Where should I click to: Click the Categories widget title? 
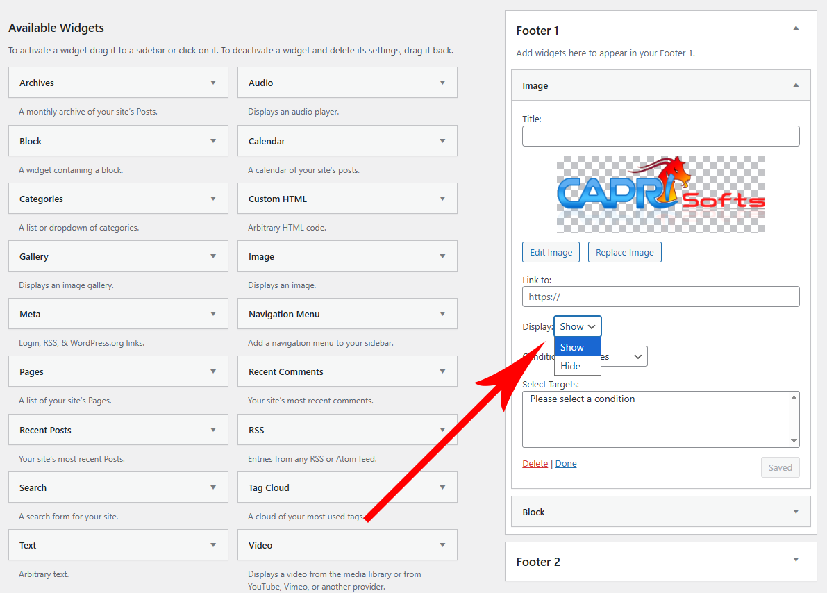[x=41, y=199]
